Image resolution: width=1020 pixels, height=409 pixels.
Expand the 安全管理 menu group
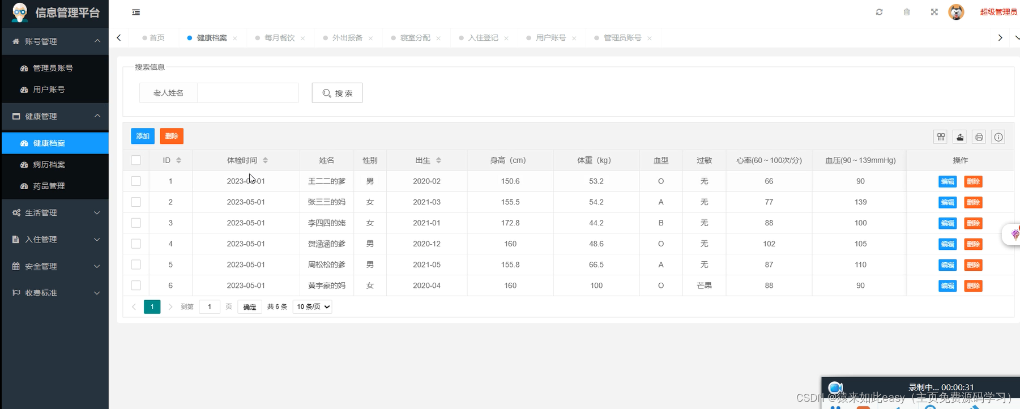[x=55, y=266]
